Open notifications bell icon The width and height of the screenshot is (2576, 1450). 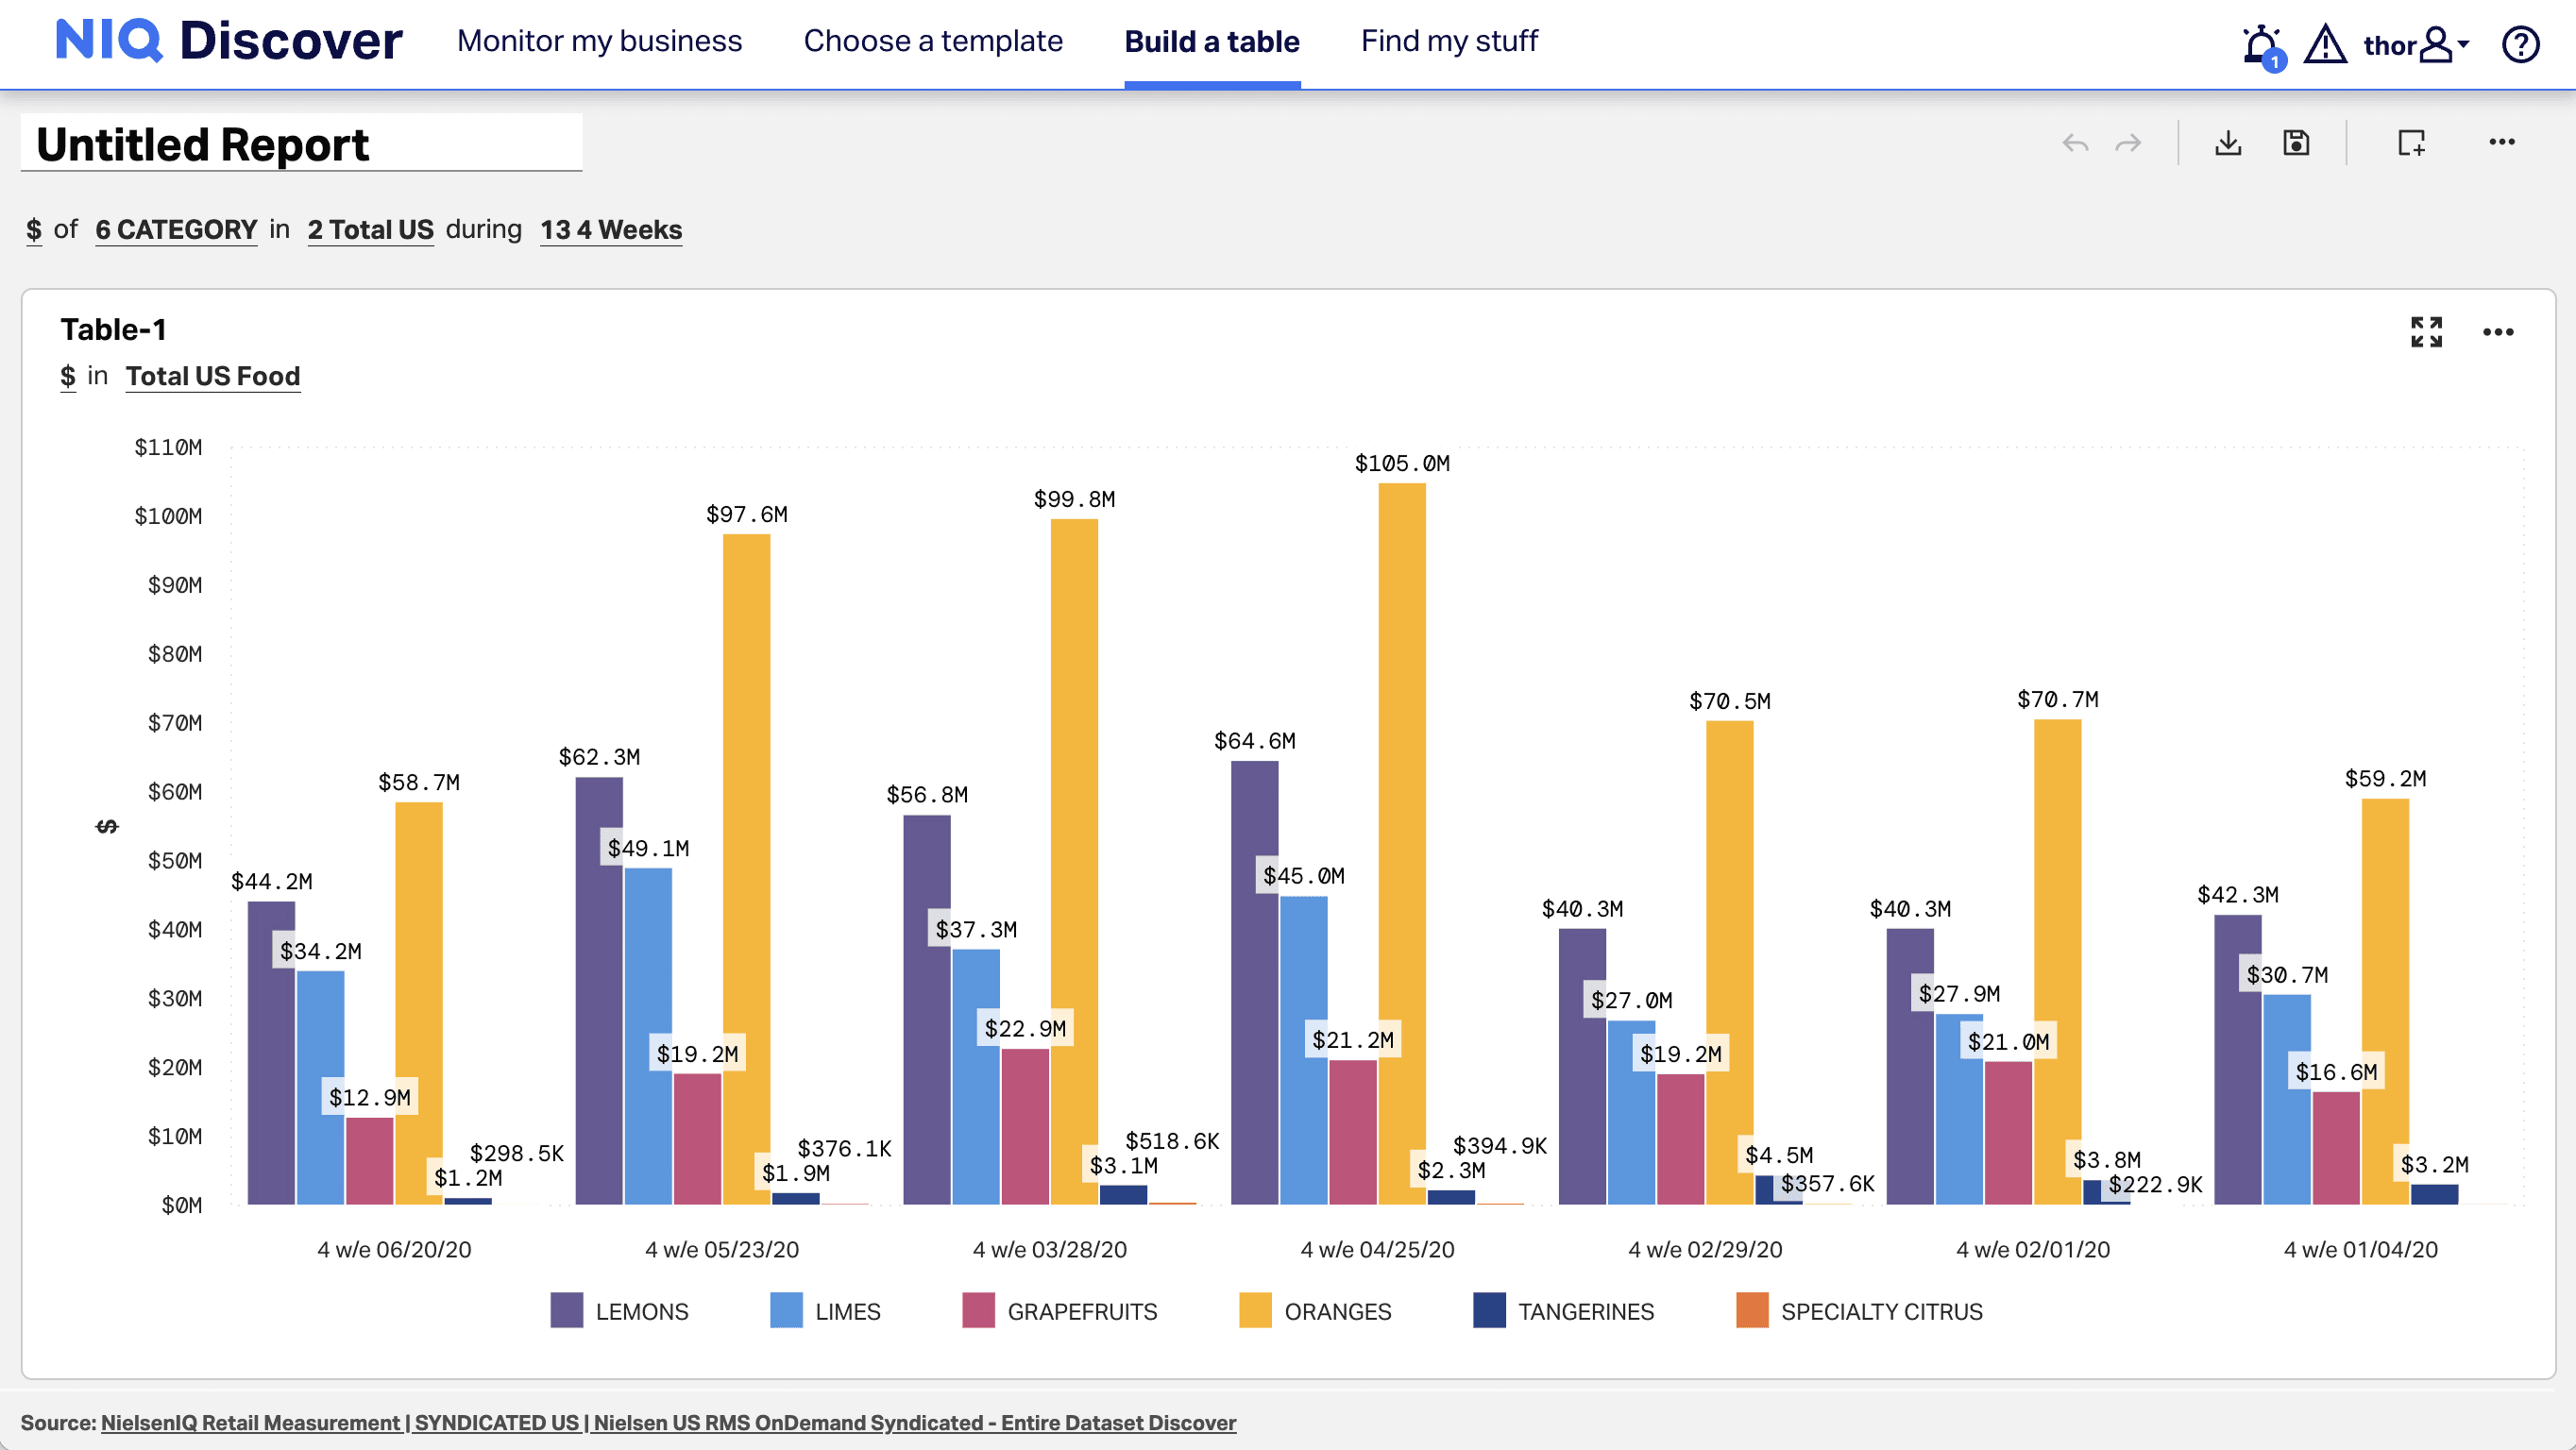pos(2260,45)
